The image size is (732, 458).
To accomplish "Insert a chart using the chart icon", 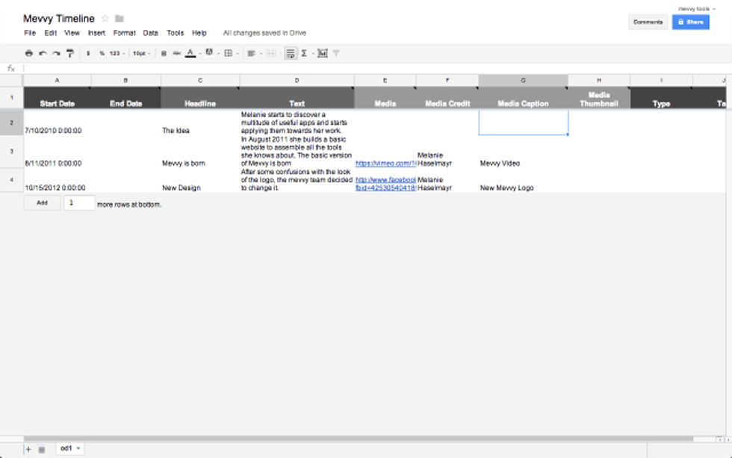I will click(x=322, y=54).
